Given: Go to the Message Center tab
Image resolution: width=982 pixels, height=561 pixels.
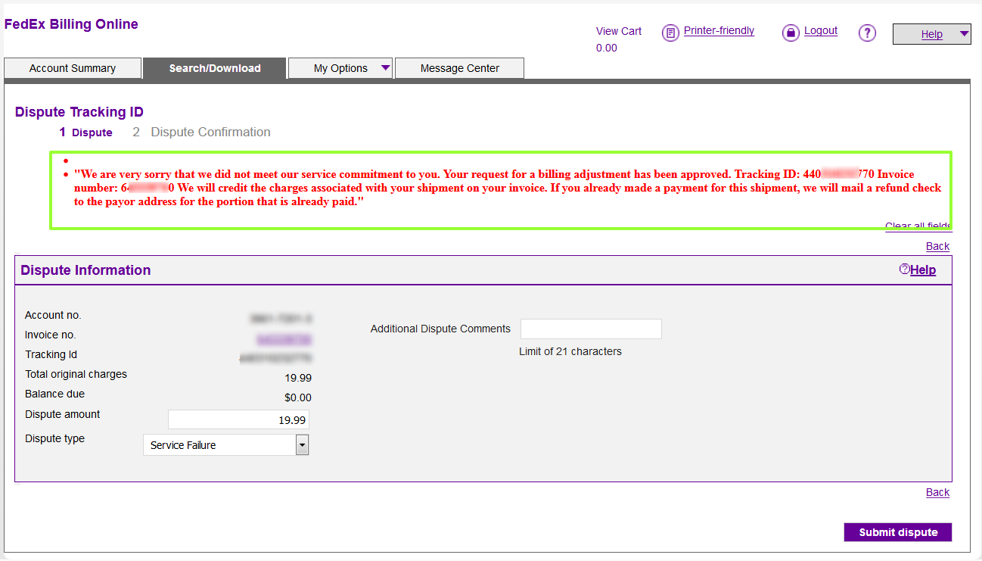Looking at the screenshot, I should pyautogui.click(x=460, y=68).
